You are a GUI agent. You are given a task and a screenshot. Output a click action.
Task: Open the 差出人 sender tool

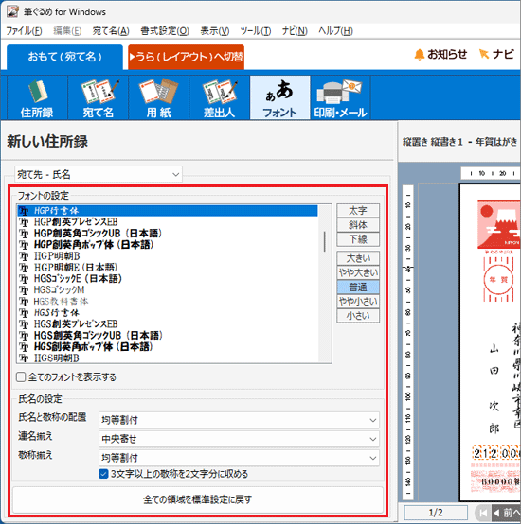pos(220,97)
